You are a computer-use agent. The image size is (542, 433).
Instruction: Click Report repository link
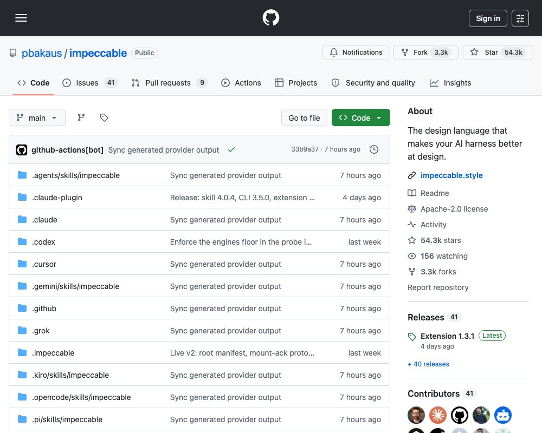(x=438, y=287)
